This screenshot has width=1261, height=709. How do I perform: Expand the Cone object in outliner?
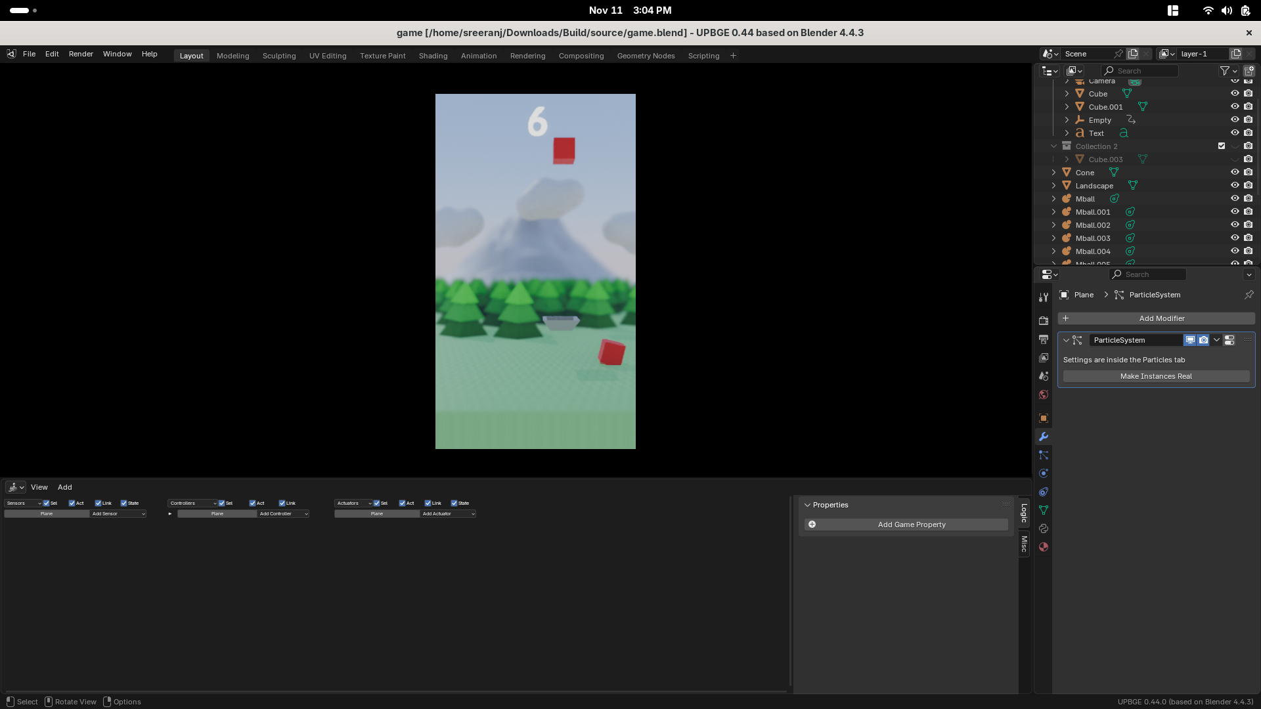click(x=1053, y=173)
